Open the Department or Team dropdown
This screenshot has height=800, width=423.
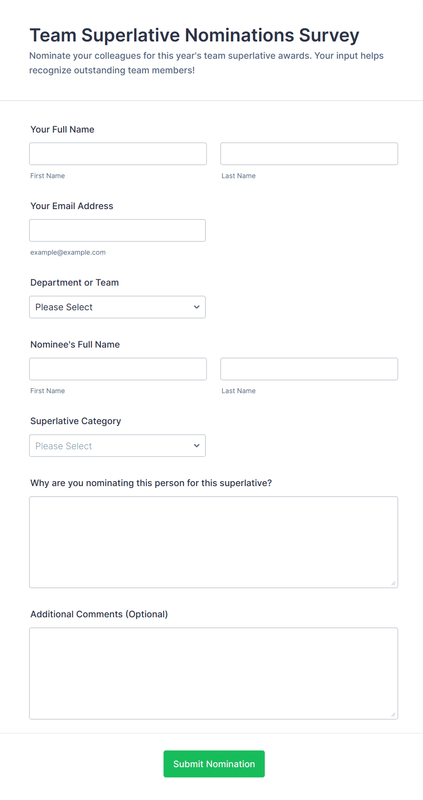point(117,307)
